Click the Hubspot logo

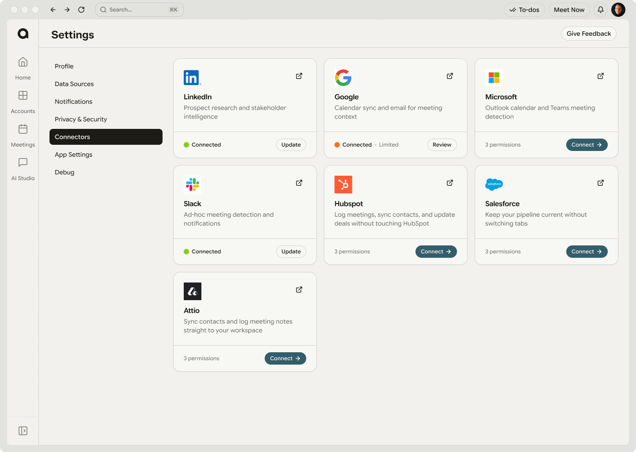pos(343,185)
